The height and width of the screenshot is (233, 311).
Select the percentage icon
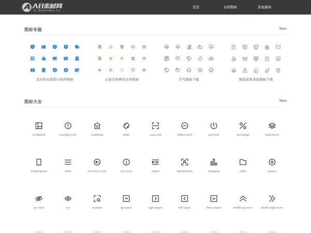[243, 126]
